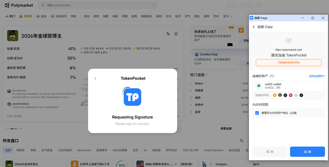Image resolution: width=329 pixels, height=167 pixels.
Task: Select the 全部 filter chip
Action: pos(8,150)
